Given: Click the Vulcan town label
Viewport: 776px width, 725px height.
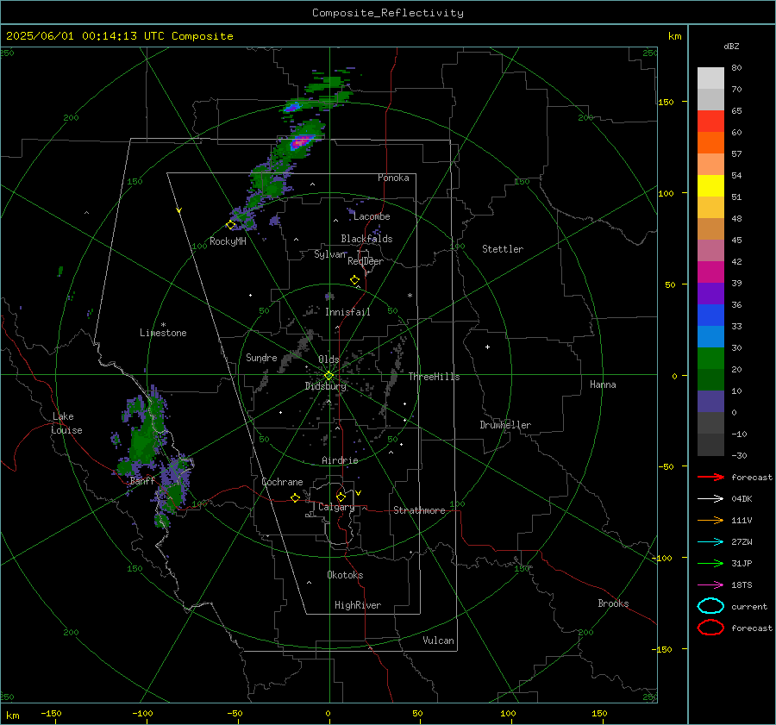Looking at the screenshot, I should (x=438, y=641).
